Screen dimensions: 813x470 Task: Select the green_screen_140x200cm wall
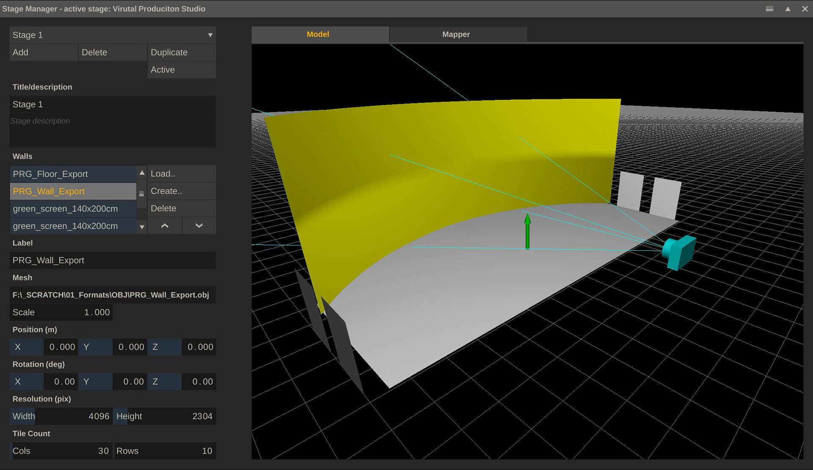tap(73, 208)
